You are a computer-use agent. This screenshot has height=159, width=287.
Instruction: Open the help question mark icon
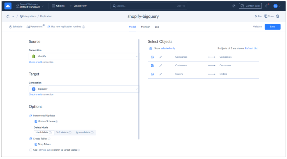coord(267,6)
